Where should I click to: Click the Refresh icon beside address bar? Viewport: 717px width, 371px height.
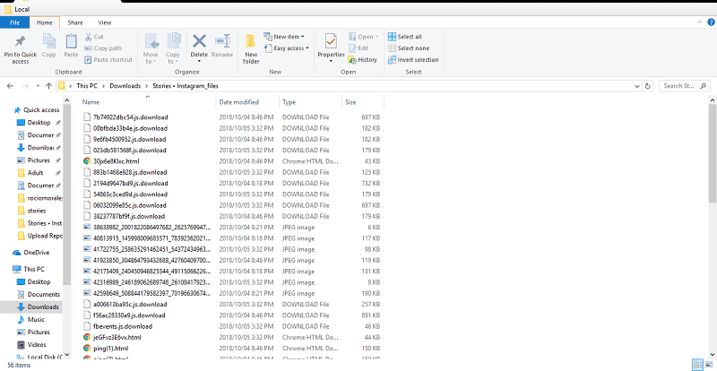pos(647,86)
